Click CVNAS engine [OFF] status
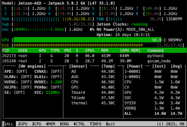187x127 pixels. (x=56, y=72)
